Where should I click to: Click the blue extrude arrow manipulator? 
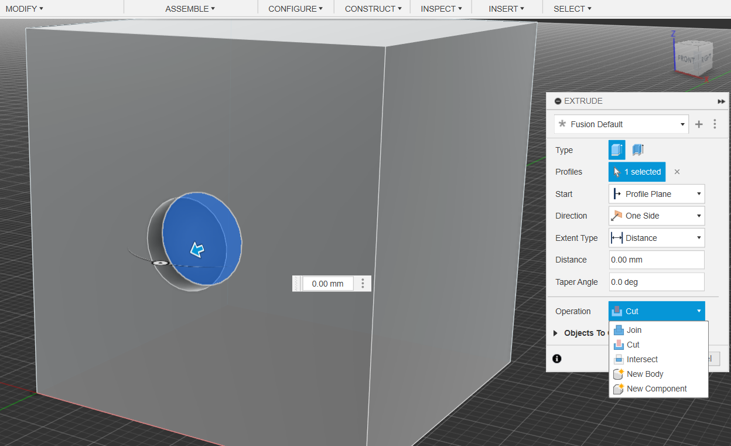[197, 250]
